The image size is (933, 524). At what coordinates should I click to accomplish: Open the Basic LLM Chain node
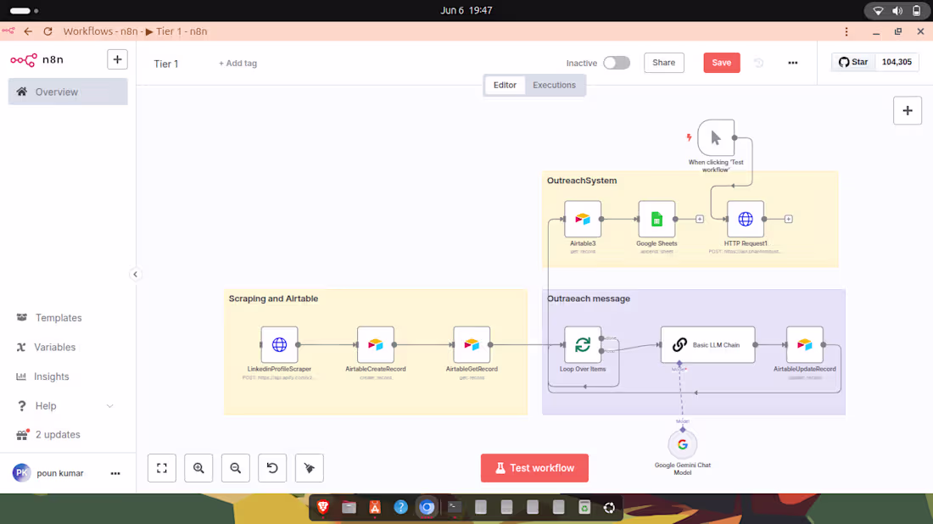[x=707, y=344]
